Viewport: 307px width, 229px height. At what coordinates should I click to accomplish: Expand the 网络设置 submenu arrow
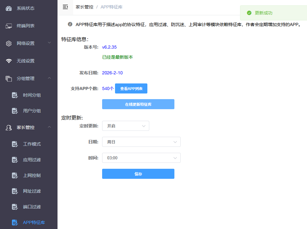click(49, 43)
